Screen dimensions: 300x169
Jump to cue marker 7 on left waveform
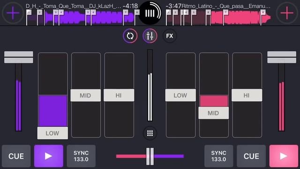pyautogui.click(x=126, y=13)
